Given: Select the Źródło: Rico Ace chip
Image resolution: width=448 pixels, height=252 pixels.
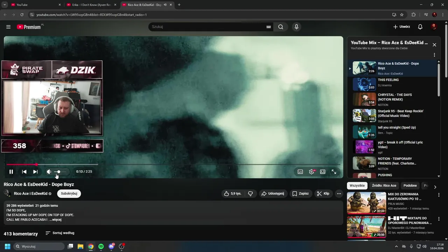Looking at the screenshot, I should pyautogui.click(x=384, y=186).
